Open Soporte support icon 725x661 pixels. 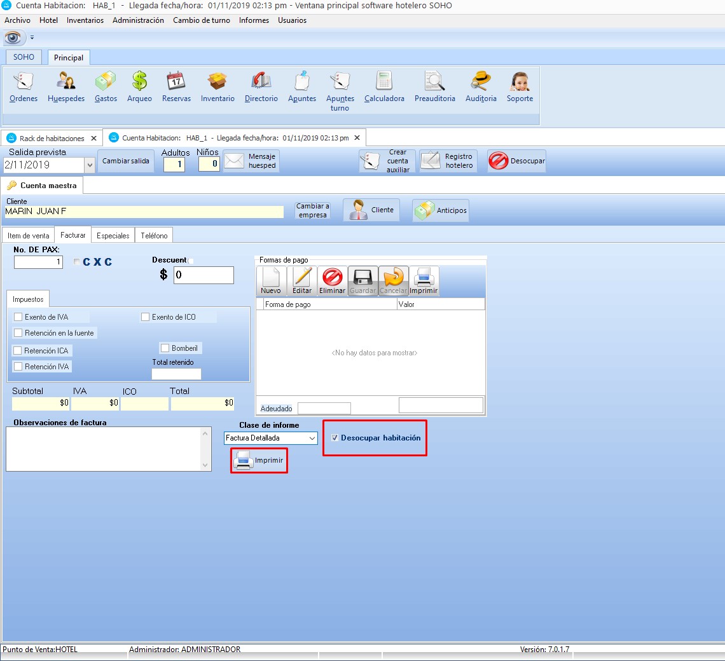click(520, 87)
